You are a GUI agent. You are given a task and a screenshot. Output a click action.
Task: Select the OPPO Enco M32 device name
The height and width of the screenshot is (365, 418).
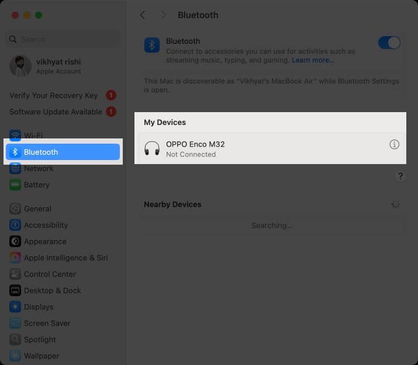tap(195, 144)
